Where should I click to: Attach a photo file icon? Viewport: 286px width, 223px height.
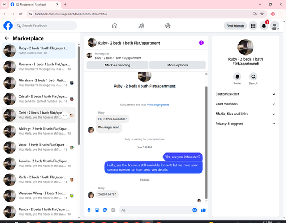click(x=97, y=210)
